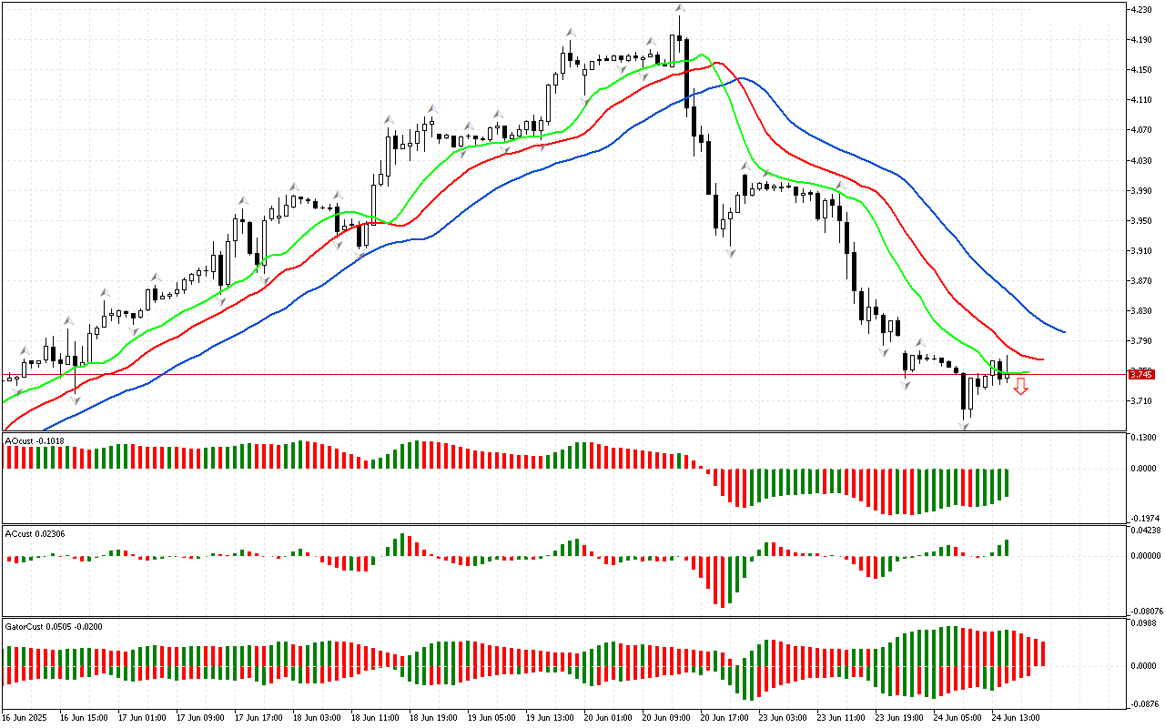
Task: Select the right end of the red Alligator line
Action: 1042,359
